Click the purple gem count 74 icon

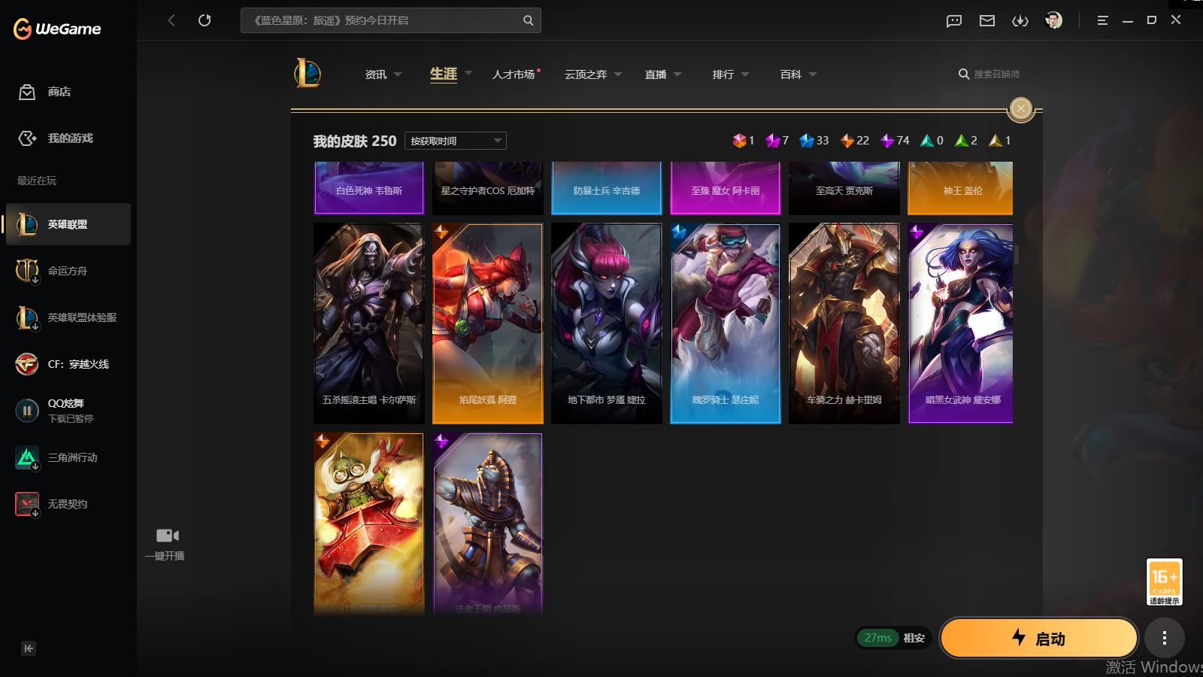[887, 141]
